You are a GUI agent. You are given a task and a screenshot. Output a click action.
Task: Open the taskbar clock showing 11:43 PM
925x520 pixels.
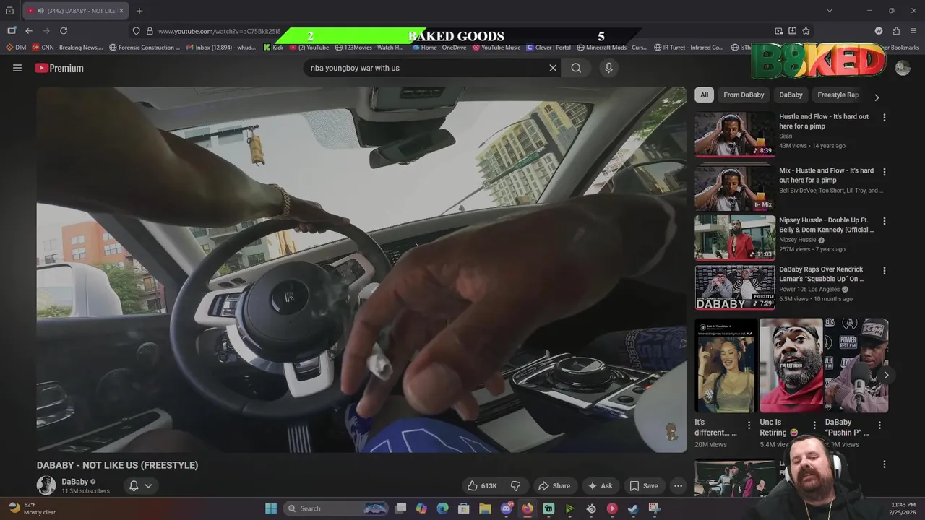click(901, 508)
